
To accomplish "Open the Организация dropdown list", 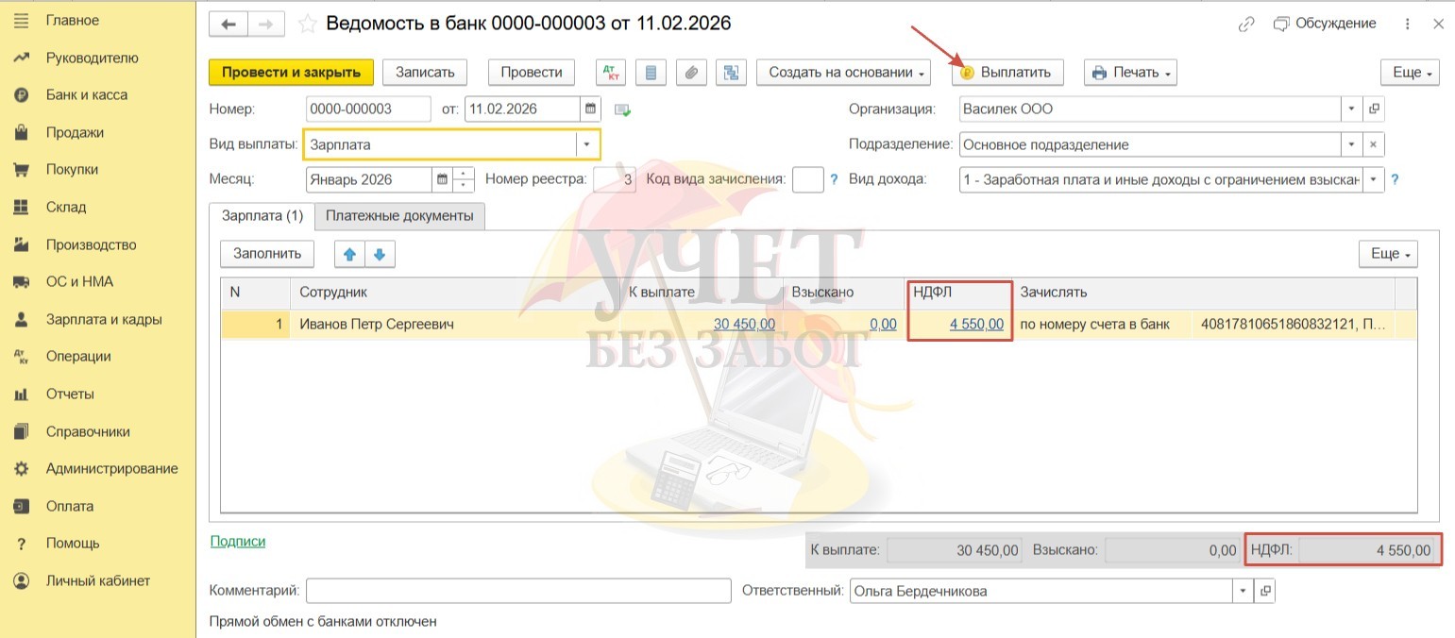I will point(1351,109).
